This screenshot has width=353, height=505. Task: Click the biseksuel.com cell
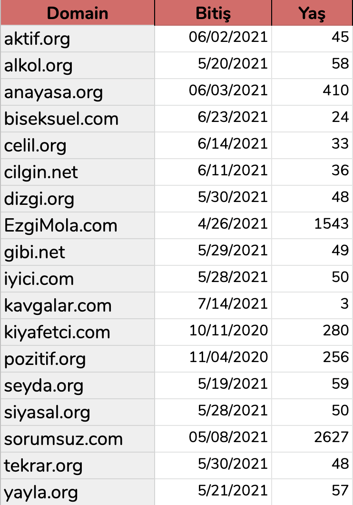point(78,119)
